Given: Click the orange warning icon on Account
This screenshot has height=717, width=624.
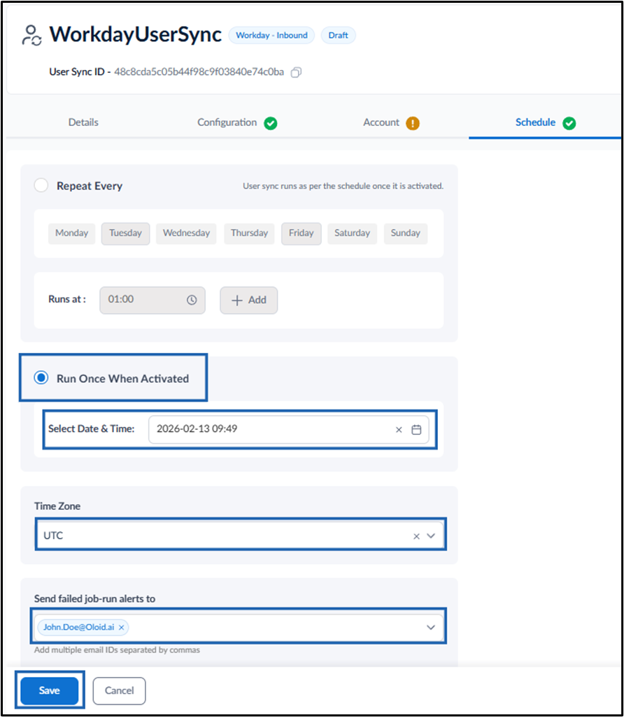Looking at the screenshot, I should click(x=413, y=123).
